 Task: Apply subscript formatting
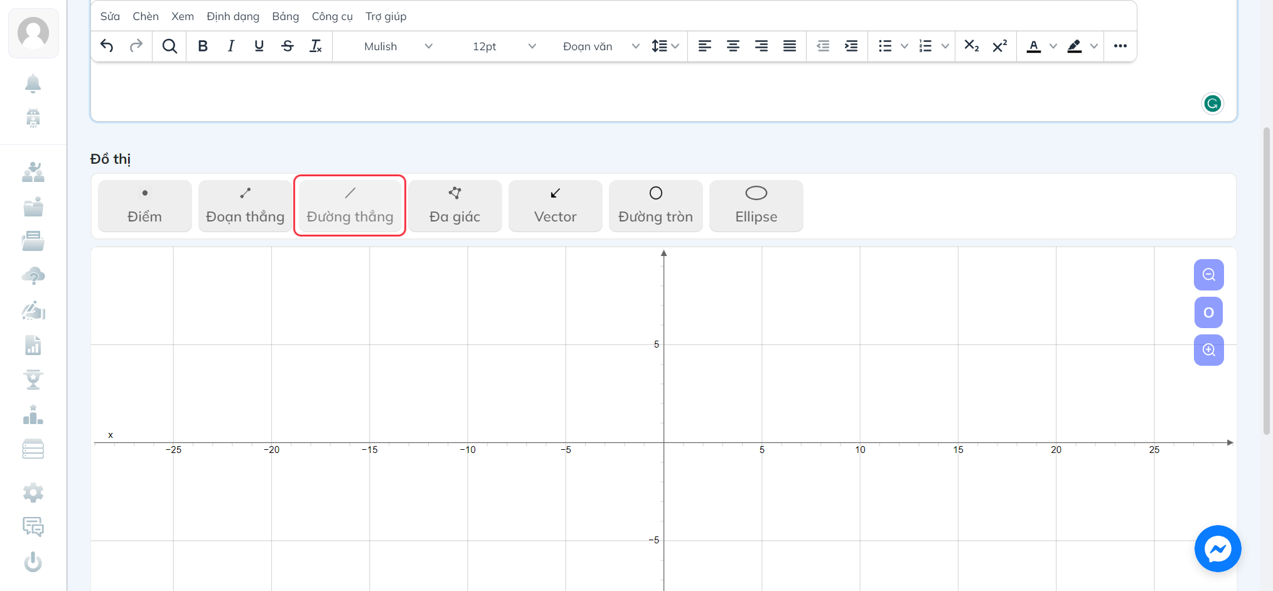click(x=972, y=46)
